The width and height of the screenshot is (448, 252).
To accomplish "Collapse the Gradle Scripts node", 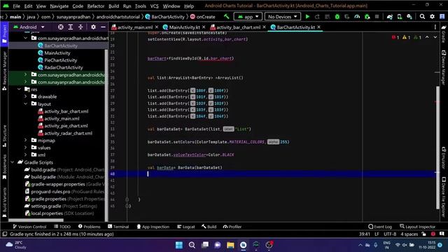I will [13, 162].
